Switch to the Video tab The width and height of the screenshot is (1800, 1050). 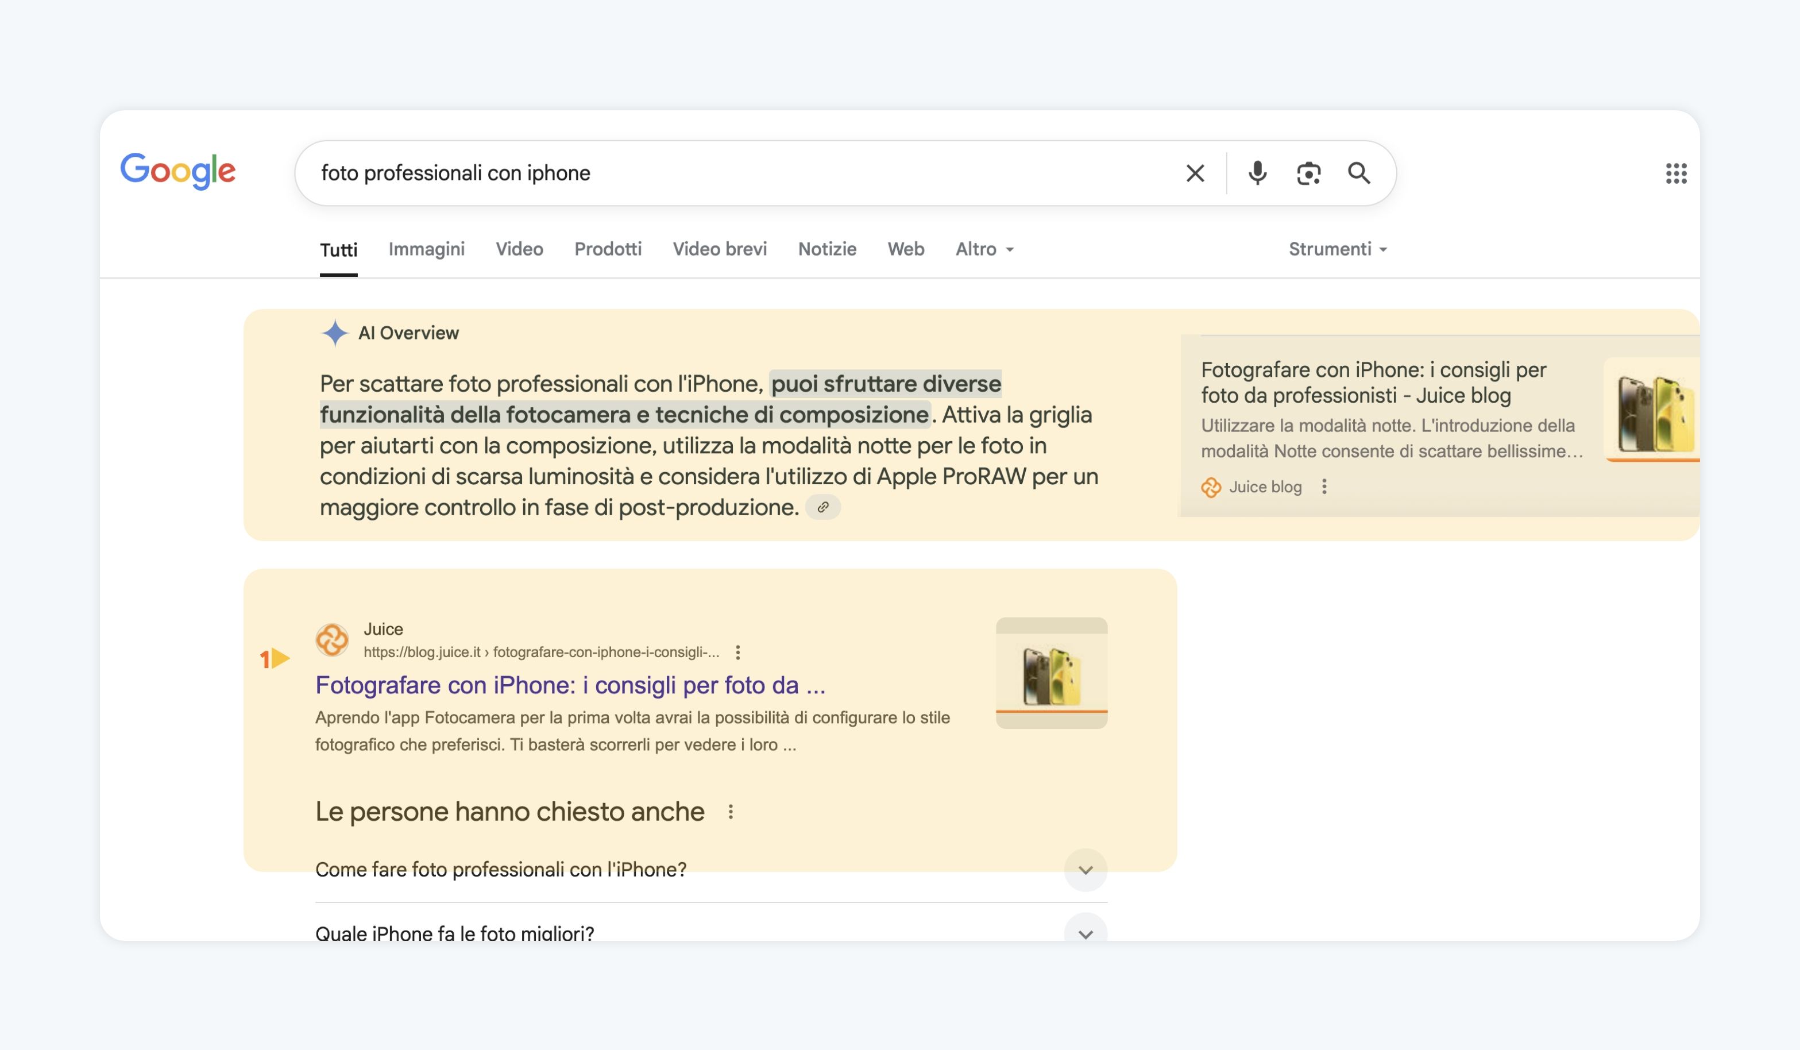click(x=519, y=249)
